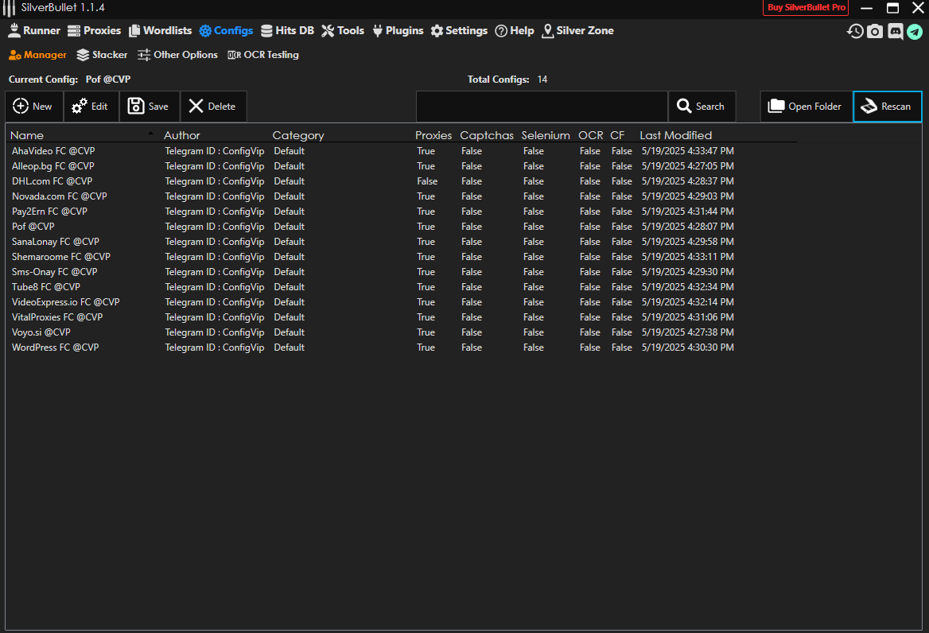Viewport: 929px width, 633px height.
Task: Open the configs folder
Action: click(x=806, y=107)
